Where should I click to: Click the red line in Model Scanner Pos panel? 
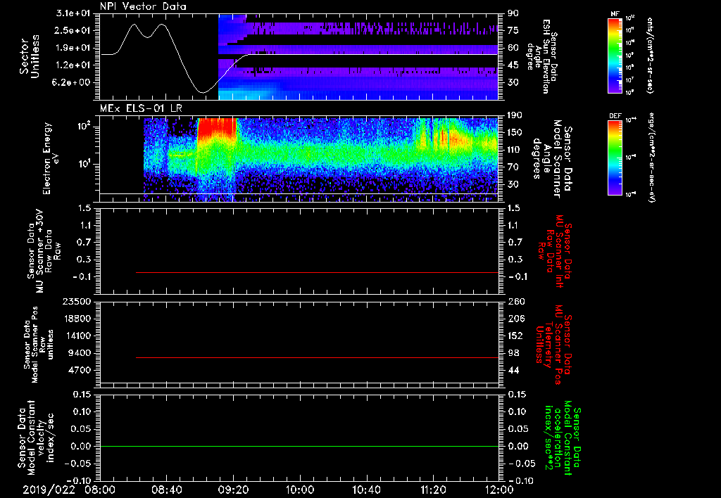point(318,357)
